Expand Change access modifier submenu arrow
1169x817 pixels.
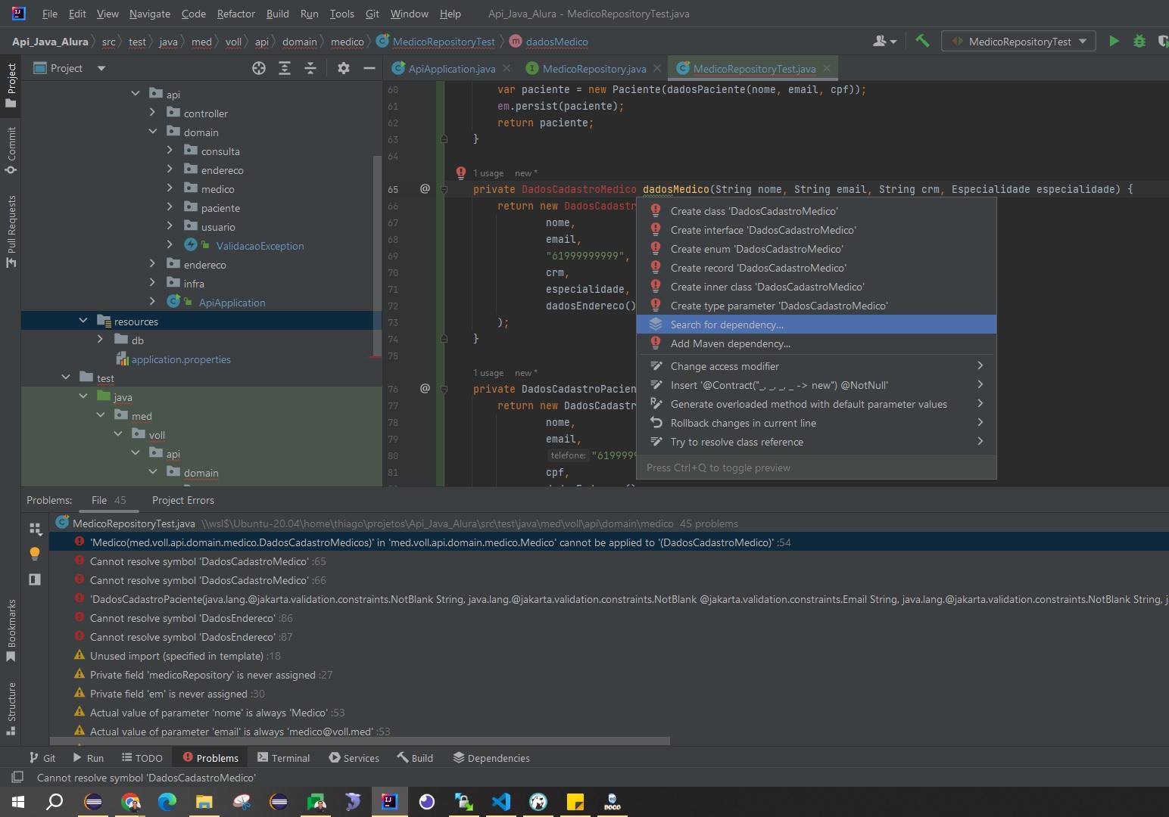point(980,366)
